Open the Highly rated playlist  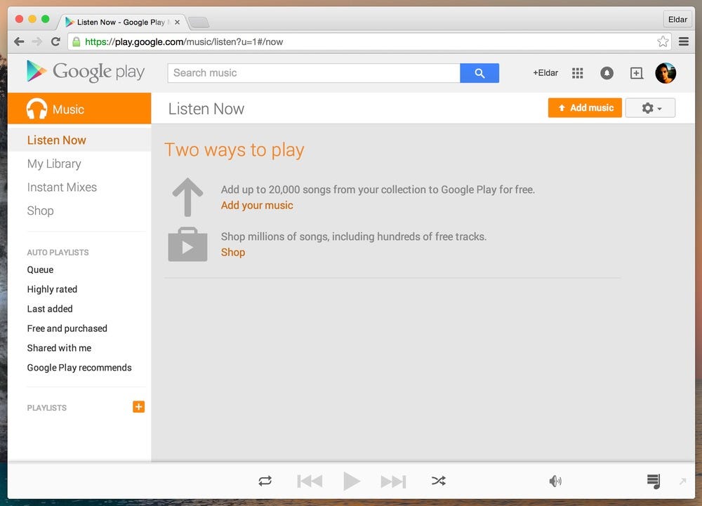pyautogui.click(x=52, y=289)
